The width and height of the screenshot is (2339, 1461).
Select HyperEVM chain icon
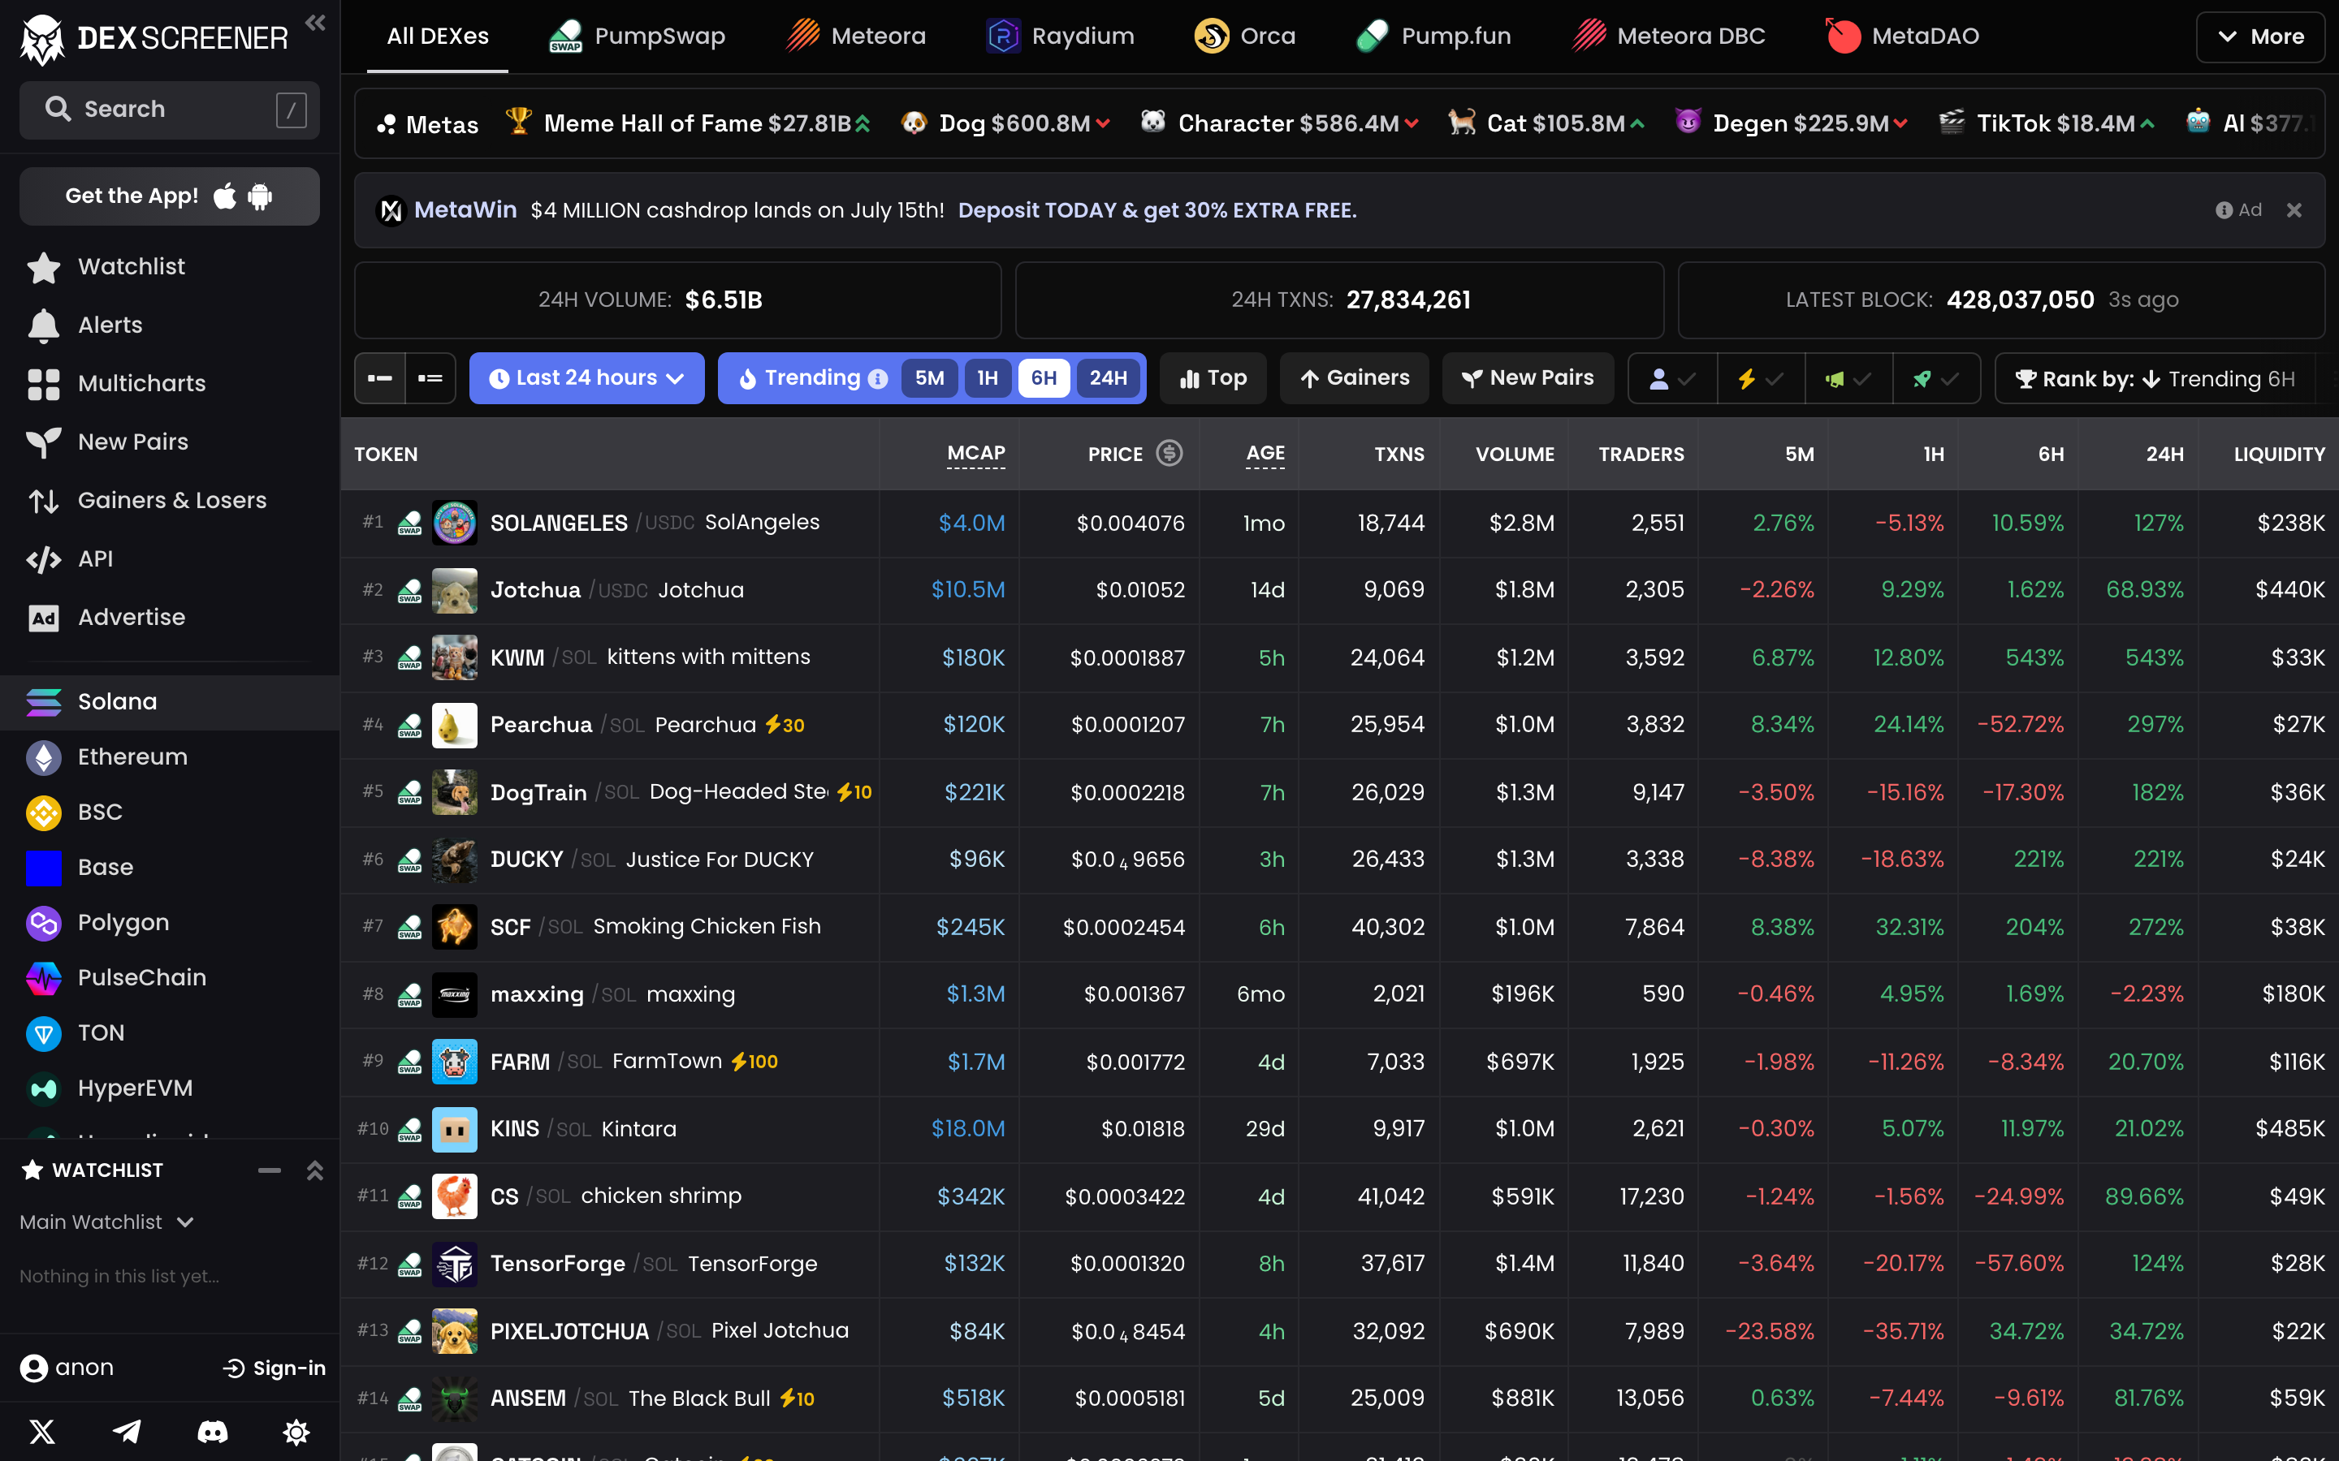(x=44, y=1089)
